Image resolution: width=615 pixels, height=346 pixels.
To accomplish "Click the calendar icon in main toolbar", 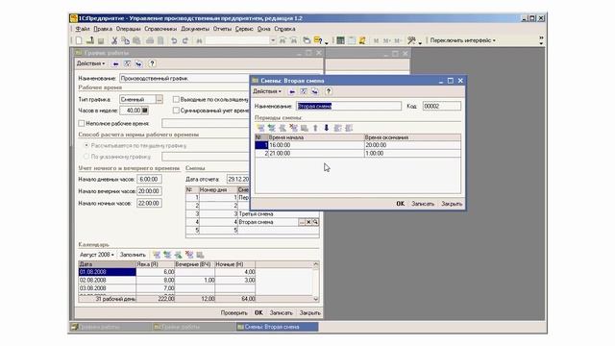I will click(x=352, y=40).
